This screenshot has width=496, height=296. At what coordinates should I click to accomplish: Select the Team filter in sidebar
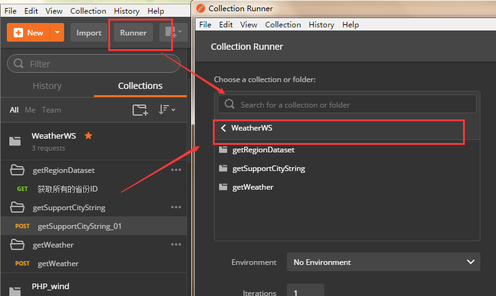point(52,110)
